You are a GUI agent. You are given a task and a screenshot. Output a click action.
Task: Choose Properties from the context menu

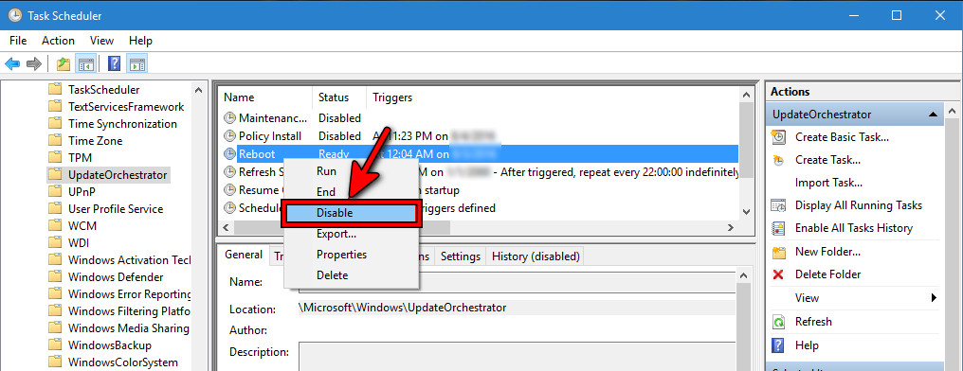coord(351,254)
